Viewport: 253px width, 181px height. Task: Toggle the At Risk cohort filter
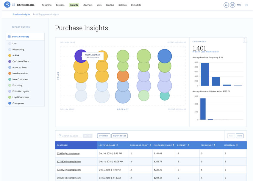[x=10, y=55]
